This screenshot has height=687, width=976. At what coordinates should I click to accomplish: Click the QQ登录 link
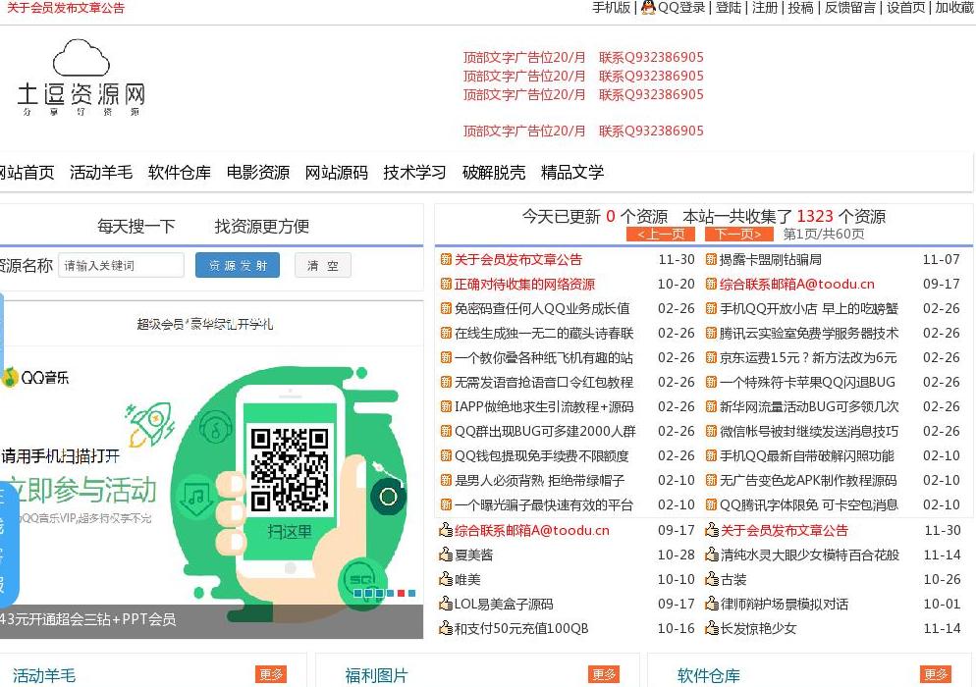point(681,8)
